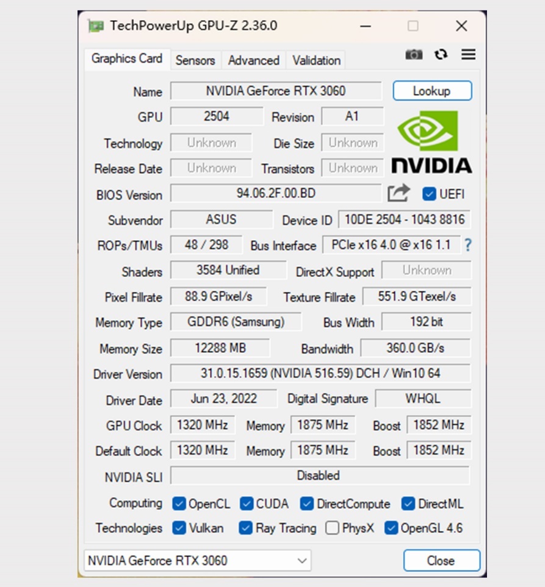Click the GPU-Z icon in the title bar
This screenshot has height=587, width=545.
pos(96,25)
